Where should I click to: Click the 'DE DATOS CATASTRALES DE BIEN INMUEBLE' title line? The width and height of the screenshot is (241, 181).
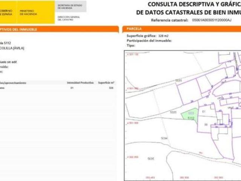189,12
